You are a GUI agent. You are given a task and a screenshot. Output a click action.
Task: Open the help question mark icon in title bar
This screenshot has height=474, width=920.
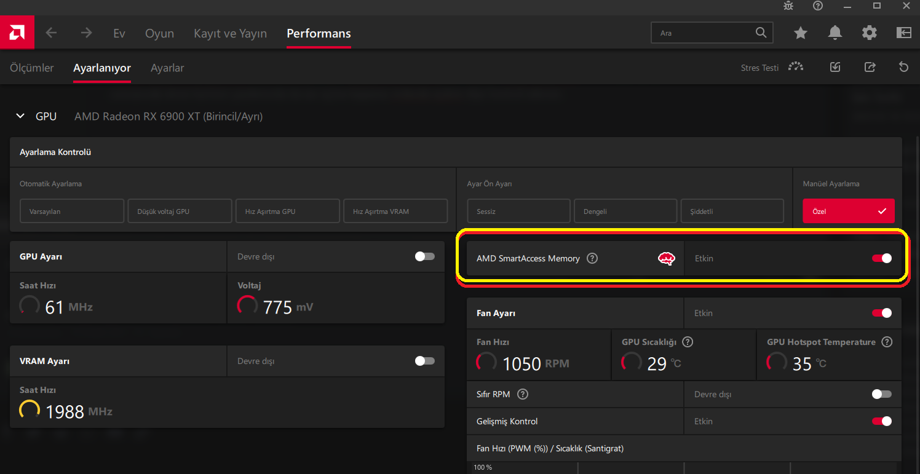click(x=818, y=6)
